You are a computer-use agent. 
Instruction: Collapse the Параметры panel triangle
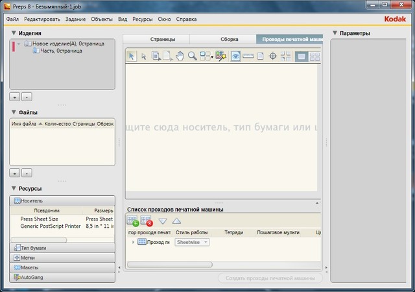tap(335, 33)
